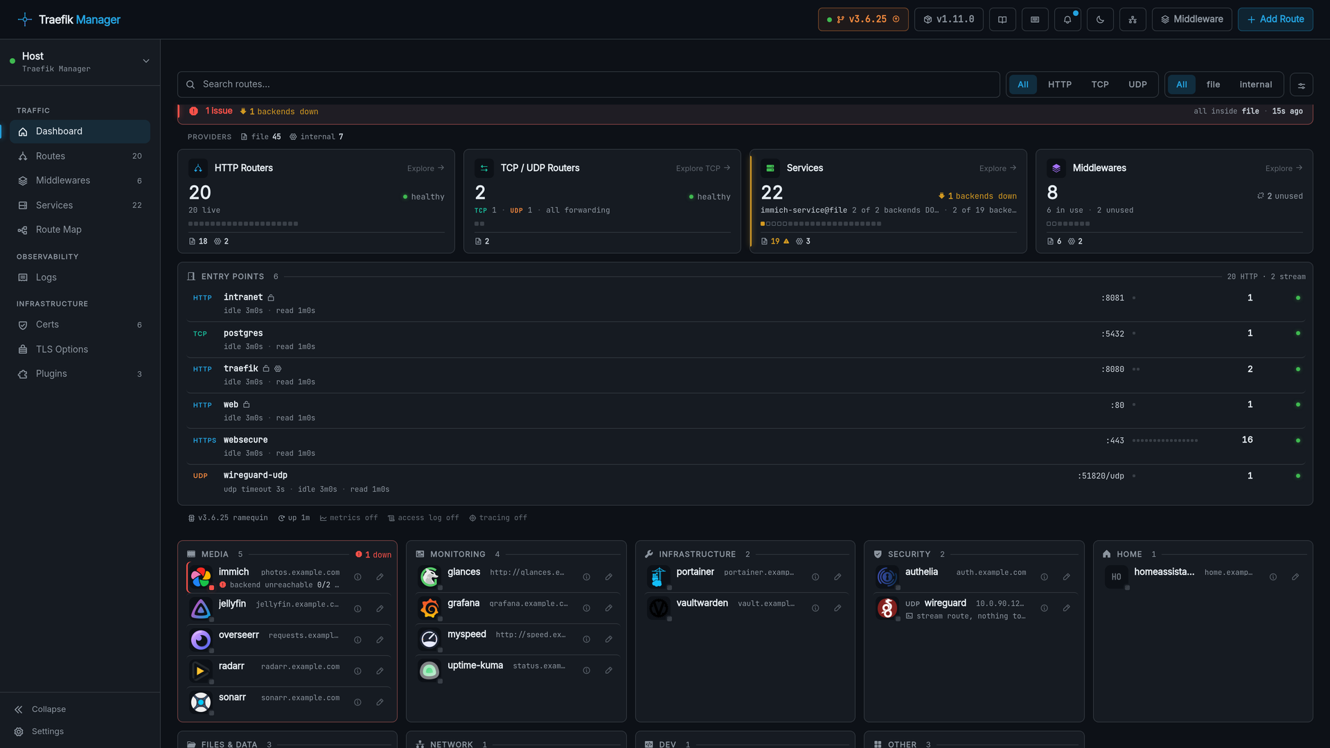1330x748 pixels.
Task: Explore HTTP Routers link
Action: tap(425, 168)
